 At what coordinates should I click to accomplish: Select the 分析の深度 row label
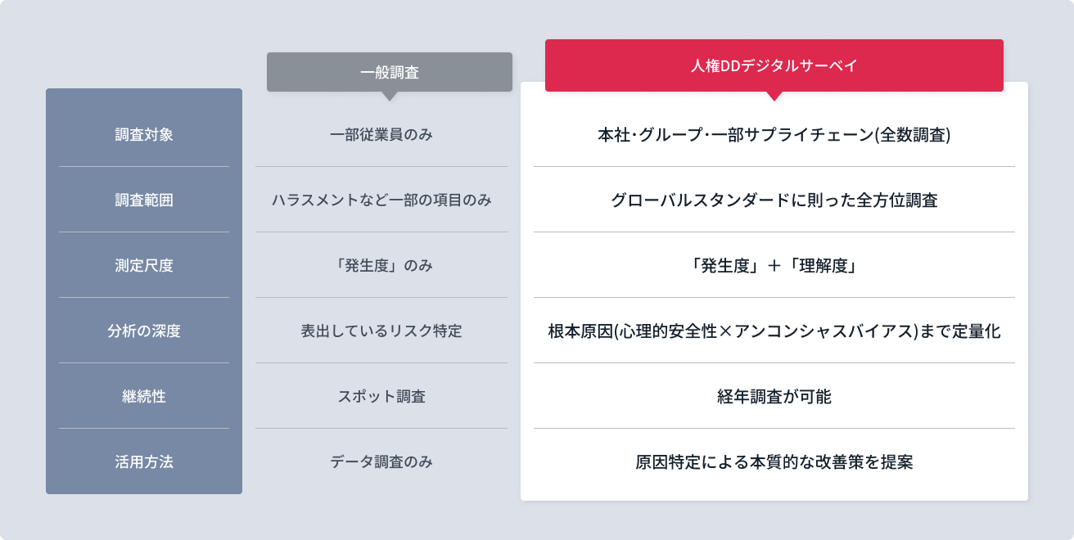pos(144,331)
